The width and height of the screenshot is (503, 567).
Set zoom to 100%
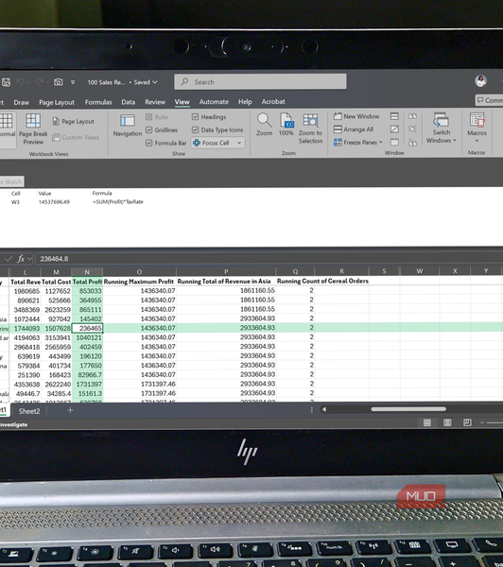click(x=286, y=125)
